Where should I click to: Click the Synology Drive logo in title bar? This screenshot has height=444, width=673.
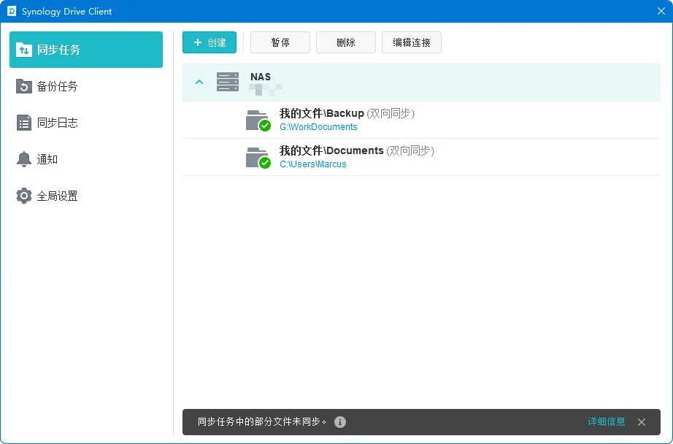tap(12, 11)
